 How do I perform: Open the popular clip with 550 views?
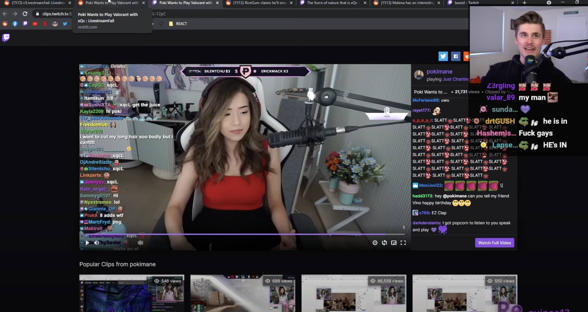coord(465,293)
